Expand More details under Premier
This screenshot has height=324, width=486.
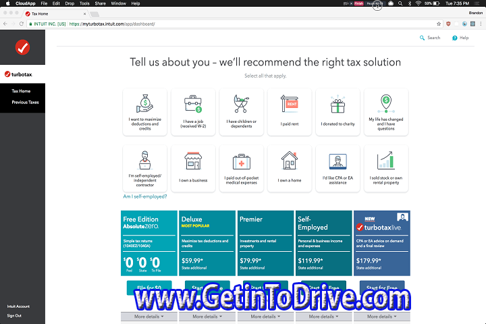click(x=265, y=317)
